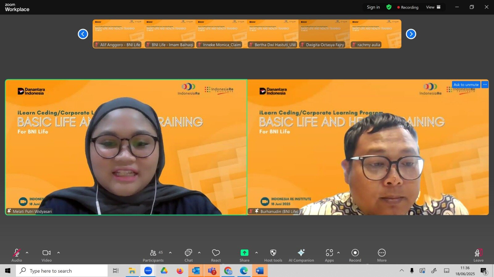This screenshot has height=277, width=494.
Task: Click Zoom icon in taskbar
Action: (148, 271)
